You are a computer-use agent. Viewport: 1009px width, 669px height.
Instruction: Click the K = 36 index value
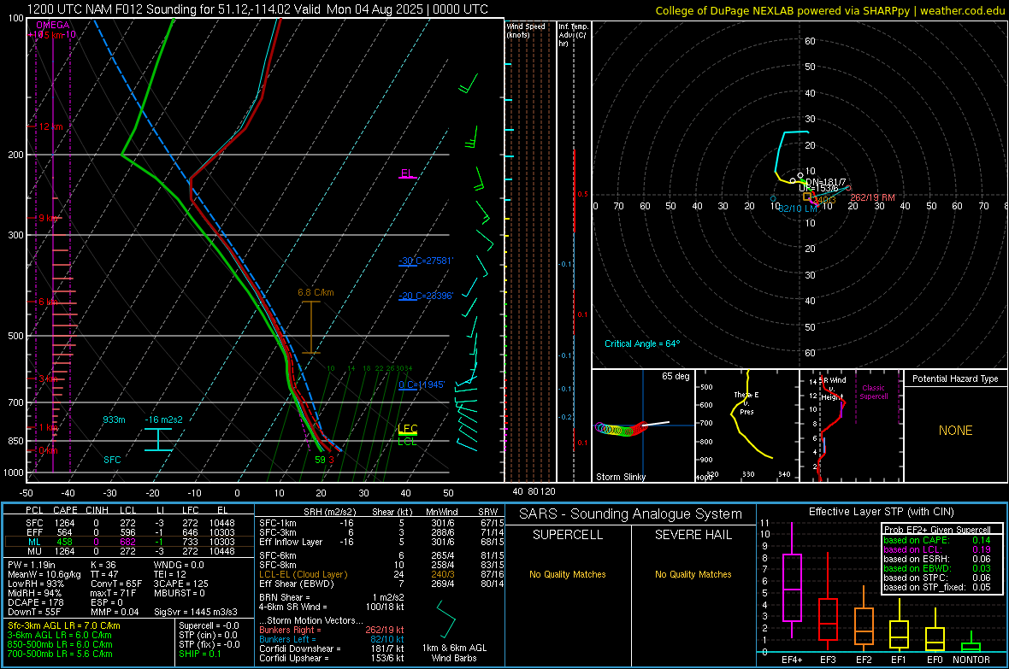(x=103, y=565)
